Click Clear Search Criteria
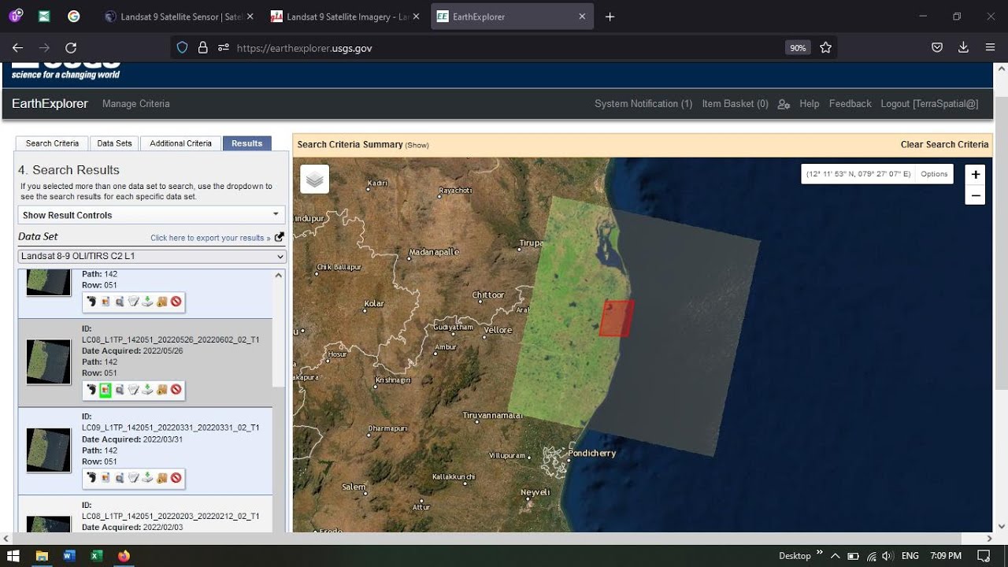 944,145
